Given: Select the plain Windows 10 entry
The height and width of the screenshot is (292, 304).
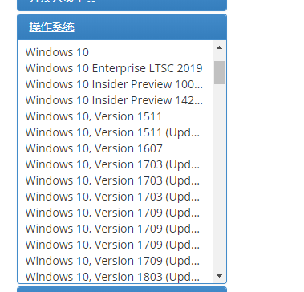Looking at the screenshot, I should [x=116, y=52].
